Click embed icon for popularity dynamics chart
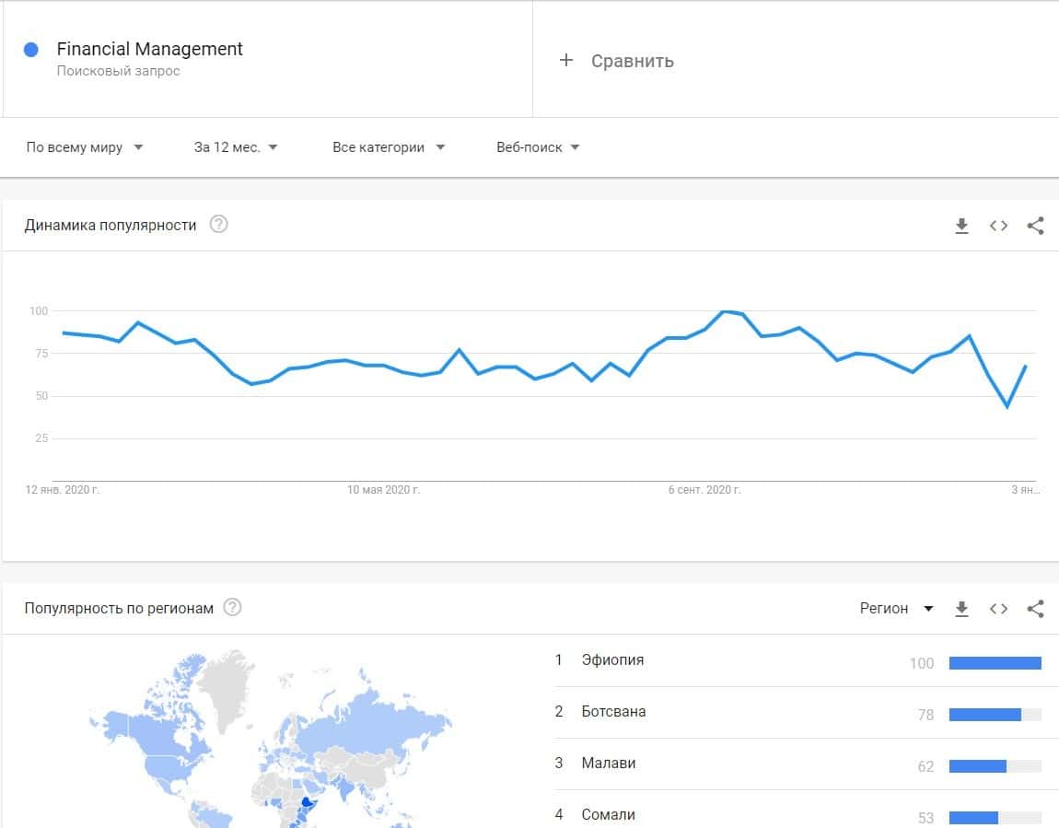The image size is (1059, 828). click(998, 226)
